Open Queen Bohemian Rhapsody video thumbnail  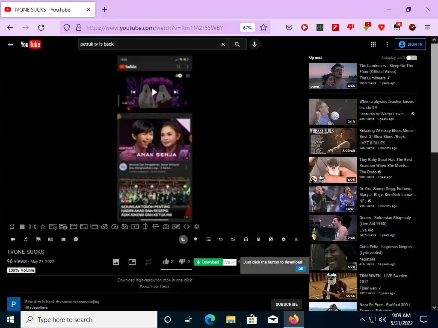coord(333,228)
